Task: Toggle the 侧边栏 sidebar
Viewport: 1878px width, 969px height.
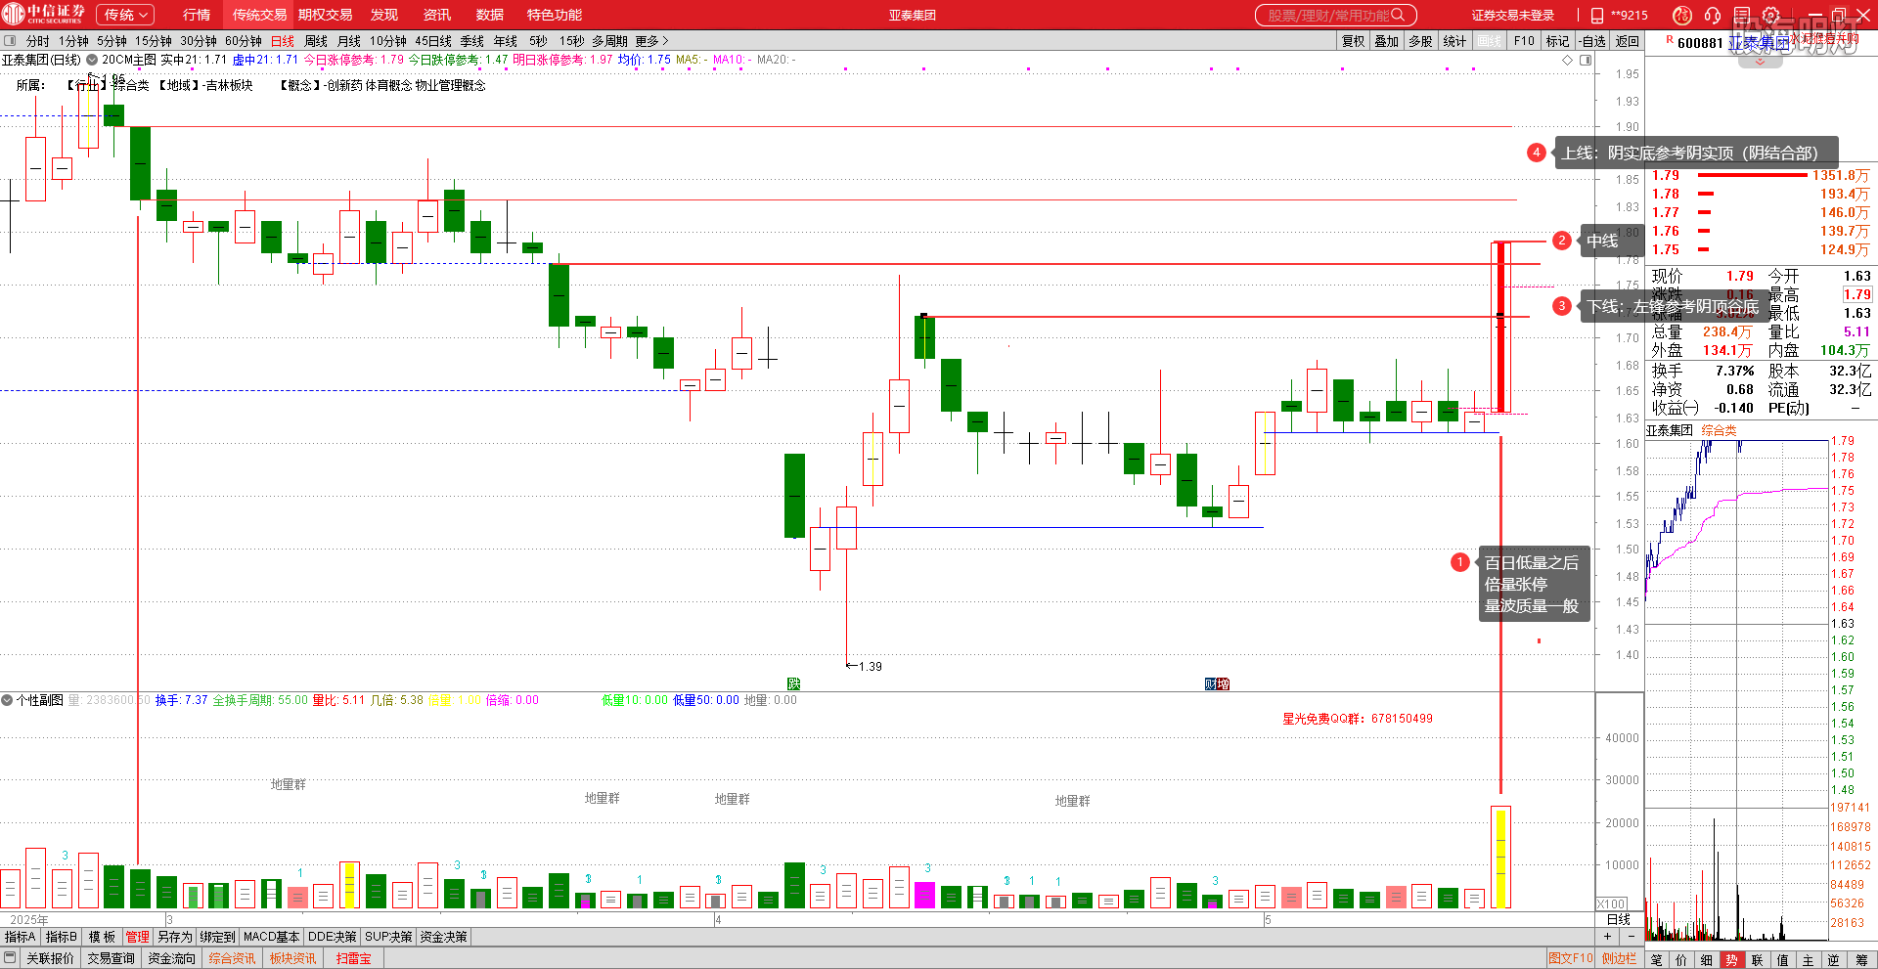Action: 1619,958
